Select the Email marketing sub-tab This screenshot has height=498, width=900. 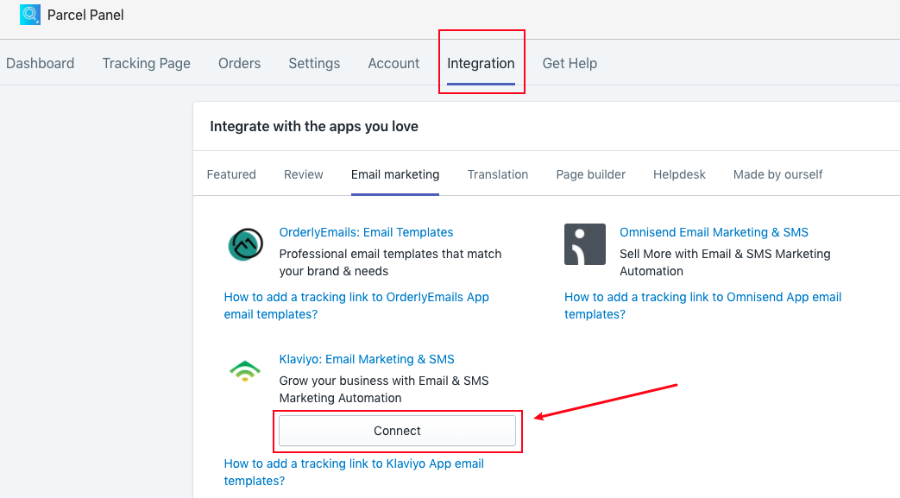pyautogui.click(x=395, y=174)
